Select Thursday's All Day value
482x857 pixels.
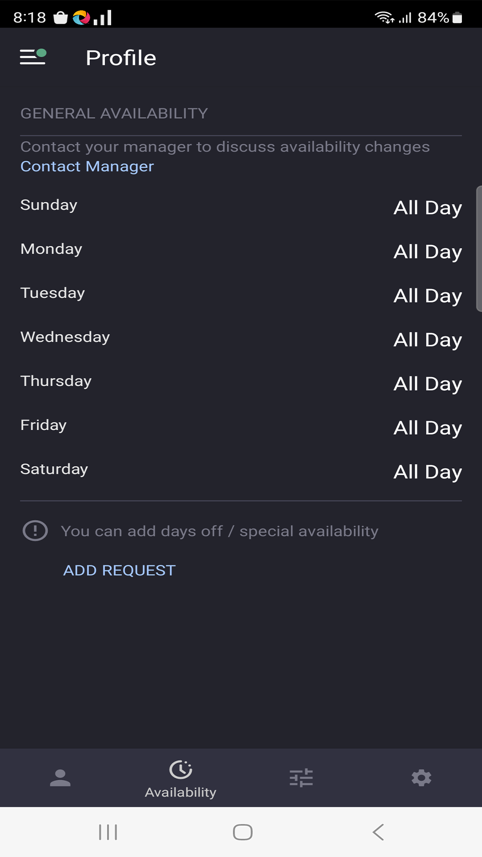[428, 384]
